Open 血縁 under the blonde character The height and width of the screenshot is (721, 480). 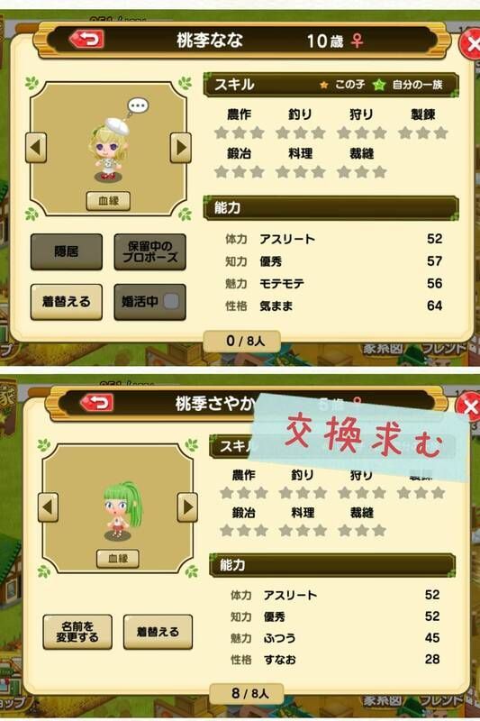[x=108, y=201]
